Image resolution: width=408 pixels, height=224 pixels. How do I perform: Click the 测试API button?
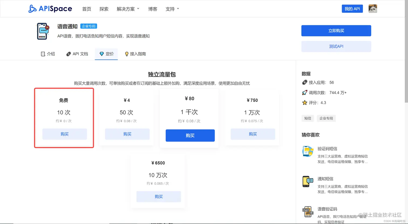click(336, 46)
